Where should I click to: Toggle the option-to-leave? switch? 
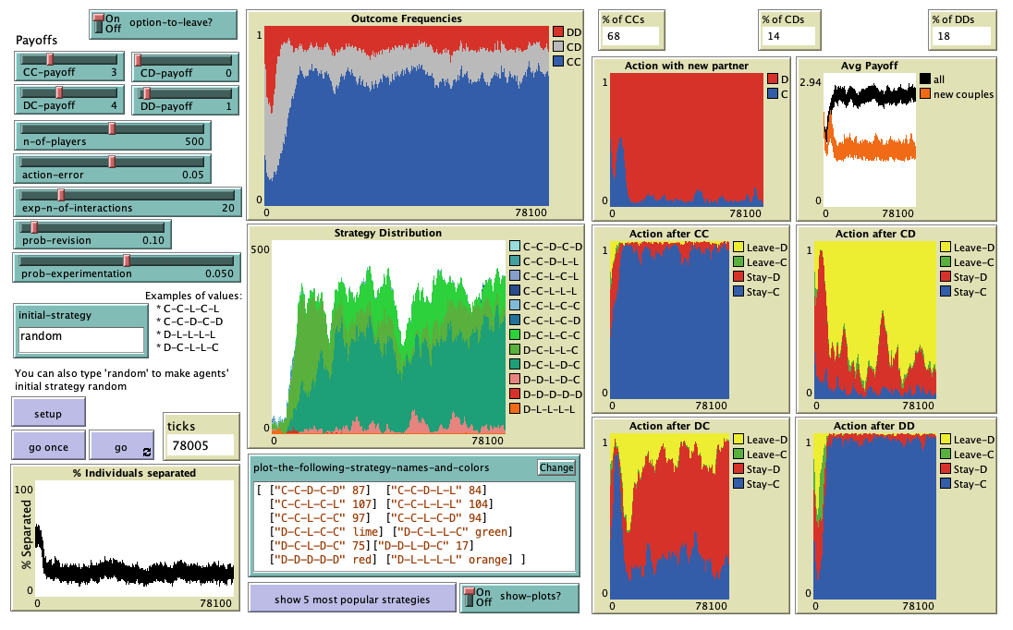[x=104, y=24]
